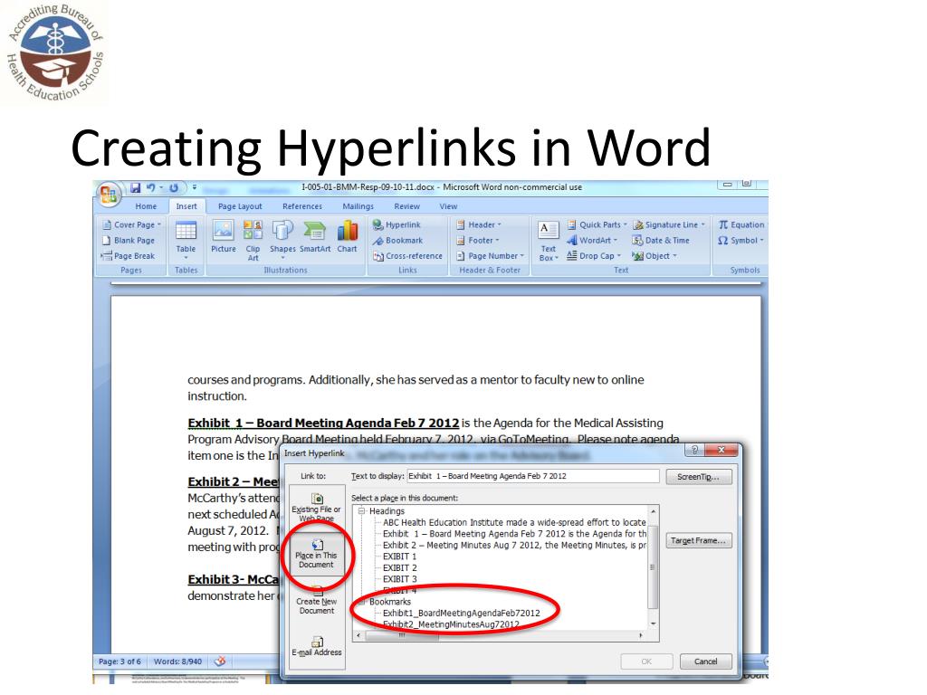
Task: Click the Hyperlink ribbon button
Action: (x=397, y=224)
